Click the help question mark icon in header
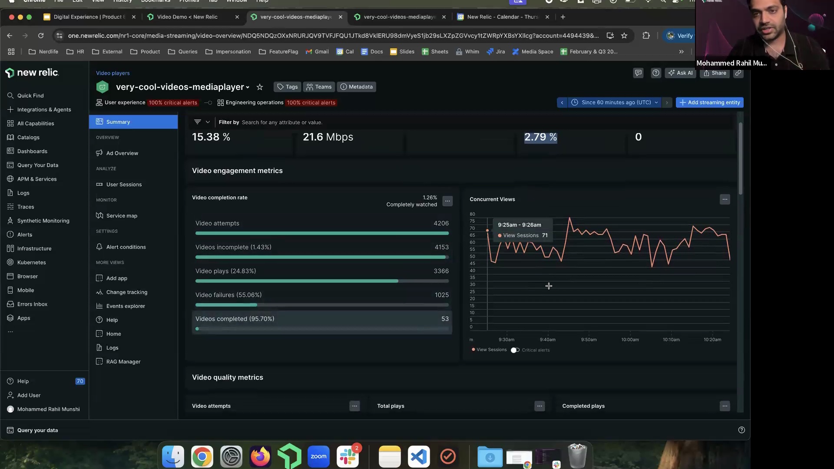Image resolution: width=834 pixels, height=469 pixels. [656, 73]
